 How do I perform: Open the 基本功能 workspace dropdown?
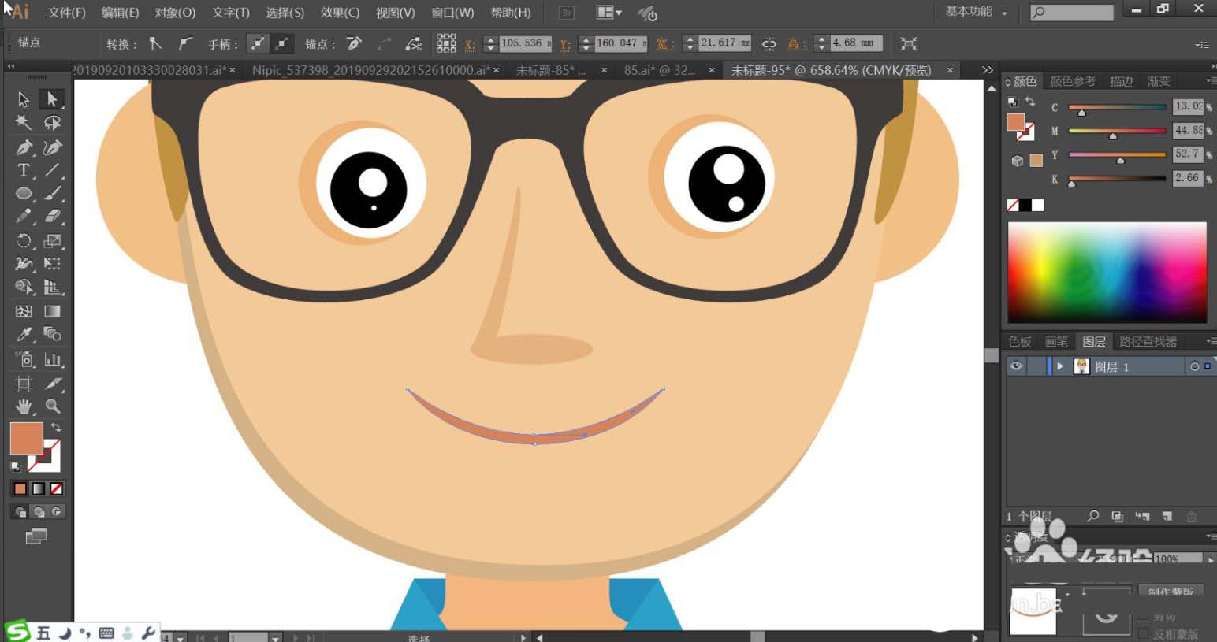977,13
